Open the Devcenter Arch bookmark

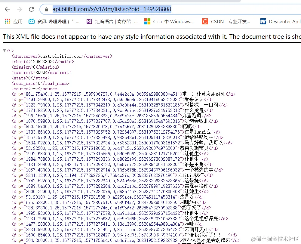[x=285, y=22]
